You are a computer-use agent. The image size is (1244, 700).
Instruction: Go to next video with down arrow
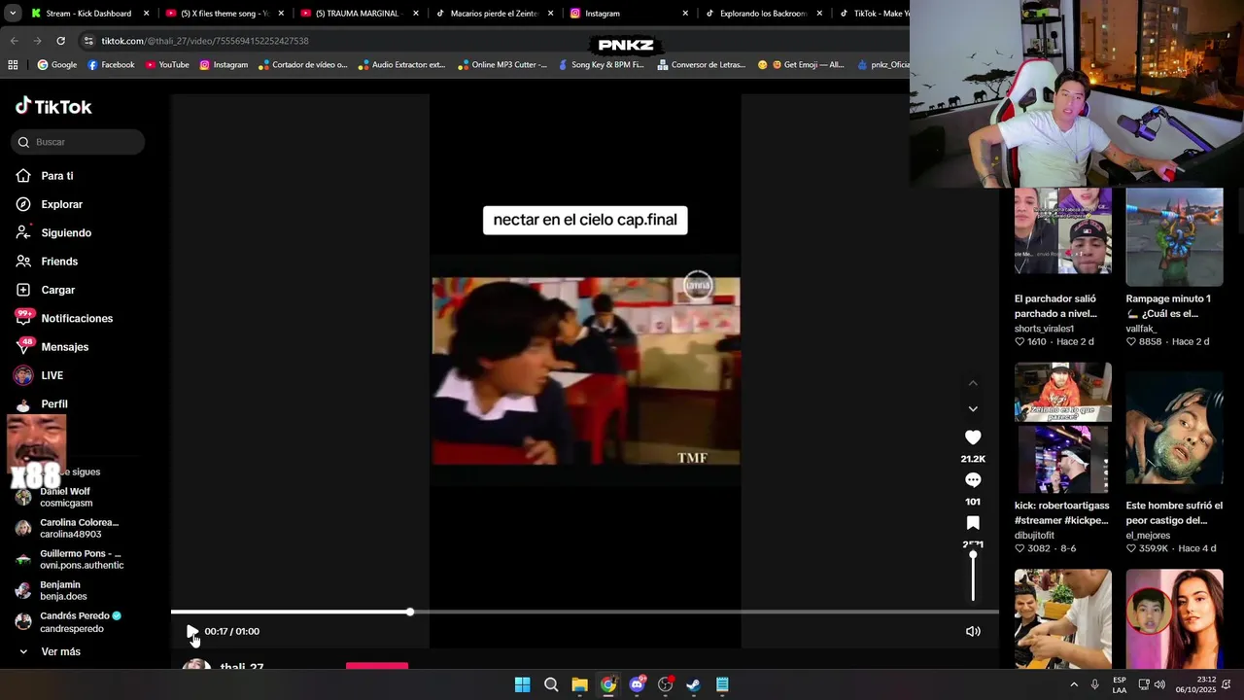point(973,409)
